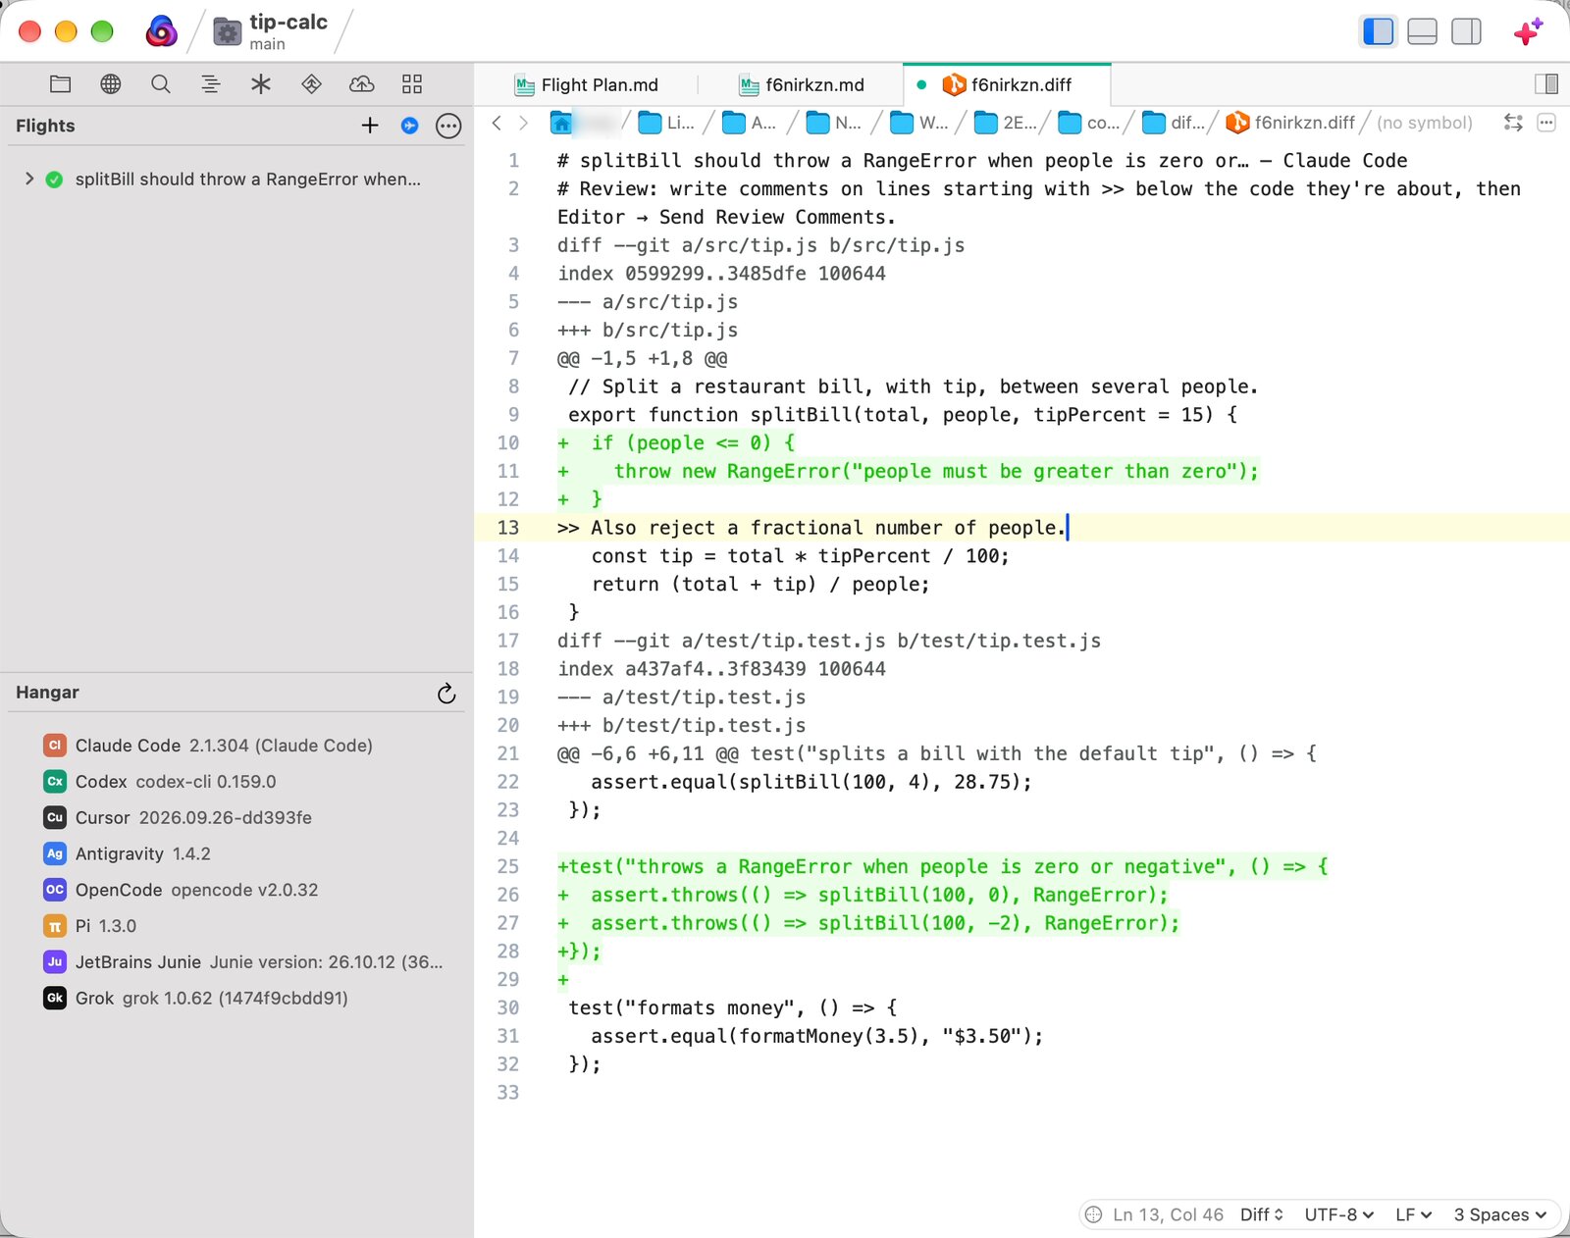Open the cloud upload icon
This screenshot has width=1570, height=1238.
361,84
